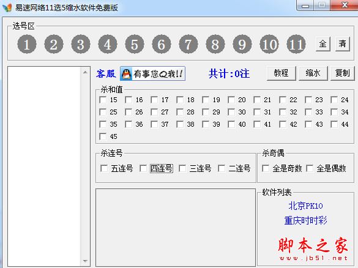Enable 三连号 consecutive filter
The image size is (358, 268).
coord(182,168)
